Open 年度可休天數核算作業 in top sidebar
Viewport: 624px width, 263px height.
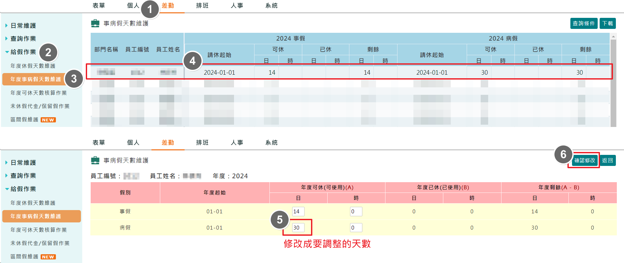38,93
